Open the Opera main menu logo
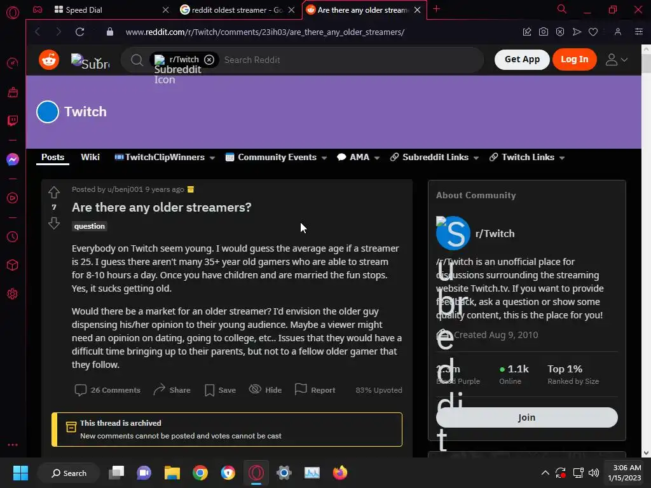Viewport: 651px width, 488px height. [x=13, y=13]
